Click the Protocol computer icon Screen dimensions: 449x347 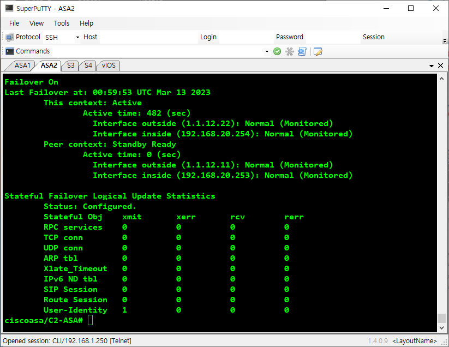point(10,37)
